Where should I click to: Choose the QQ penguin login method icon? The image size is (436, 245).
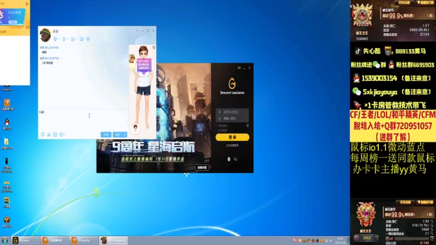pos(229,159)
